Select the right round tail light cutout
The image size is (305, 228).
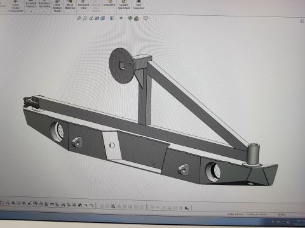coord(213,172)
